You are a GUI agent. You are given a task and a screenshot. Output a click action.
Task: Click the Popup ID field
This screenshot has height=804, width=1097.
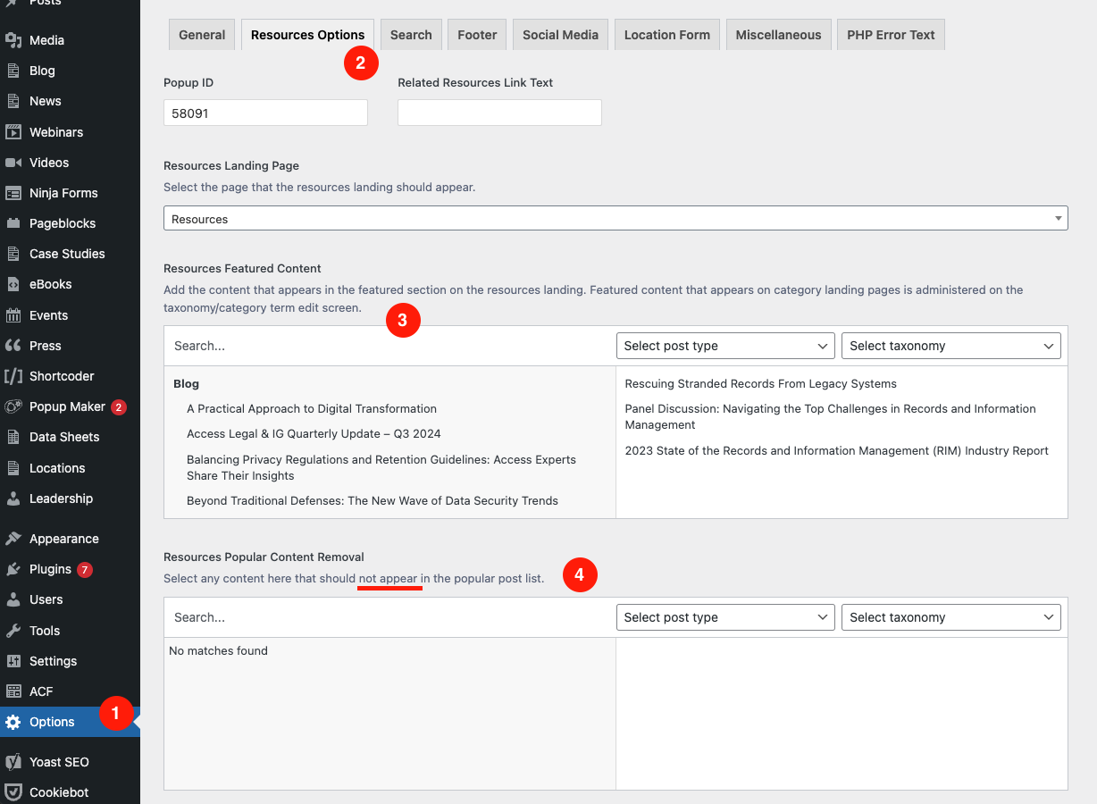click(265, 113)
